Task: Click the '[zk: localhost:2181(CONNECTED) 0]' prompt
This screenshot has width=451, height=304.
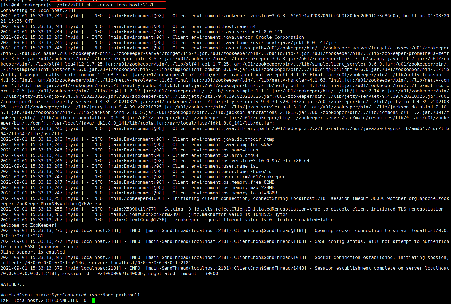Action: [45, 300]
